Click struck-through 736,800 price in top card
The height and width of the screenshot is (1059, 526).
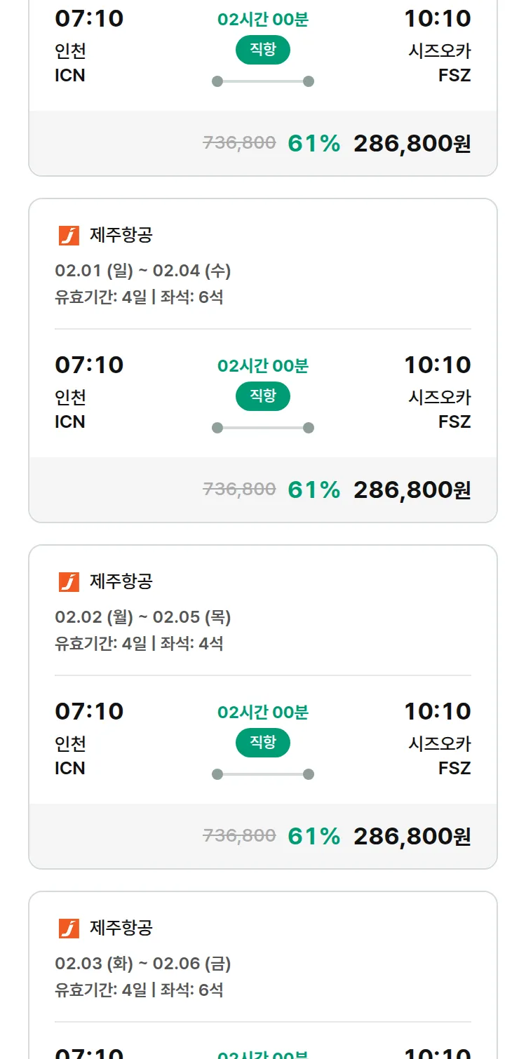click(239, 143)
